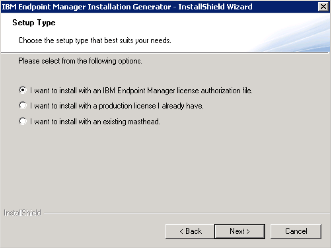Click the horizontal separator line beside InstallShield
The width and height of the screenshot is (331, 248).
point(185,213)
